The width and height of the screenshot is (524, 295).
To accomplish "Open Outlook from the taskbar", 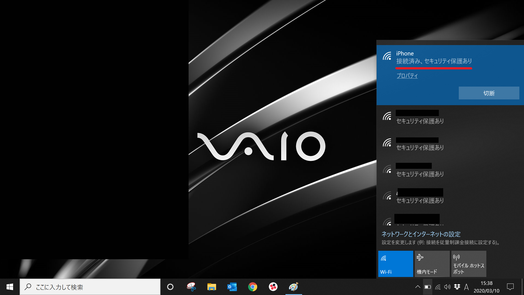I will point(232,287).
